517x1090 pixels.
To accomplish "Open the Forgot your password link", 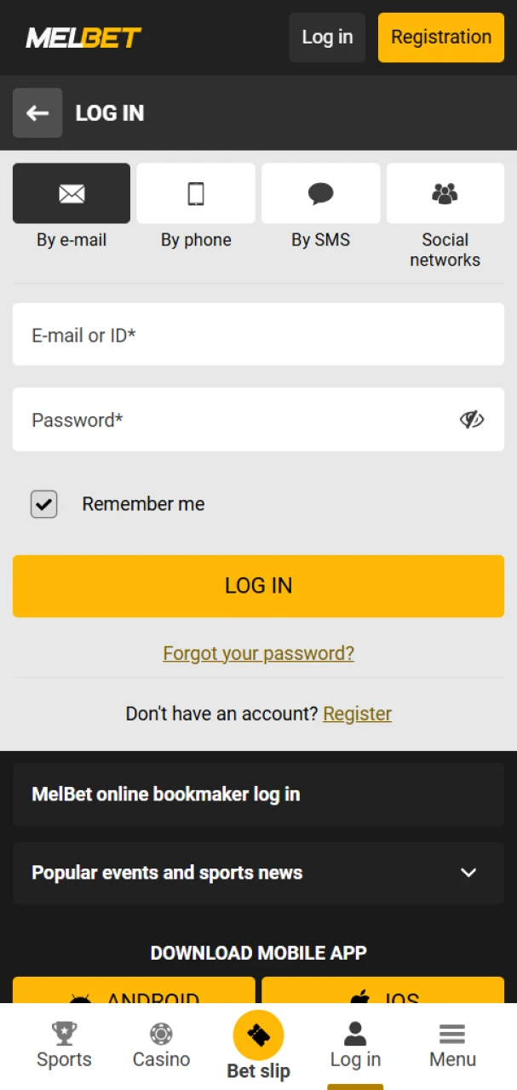I will click(258, 653).
